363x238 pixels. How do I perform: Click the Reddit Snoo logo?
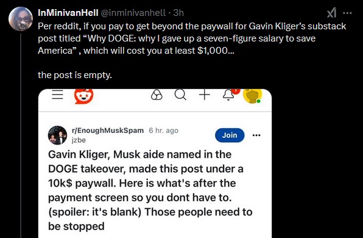[84, 96]
